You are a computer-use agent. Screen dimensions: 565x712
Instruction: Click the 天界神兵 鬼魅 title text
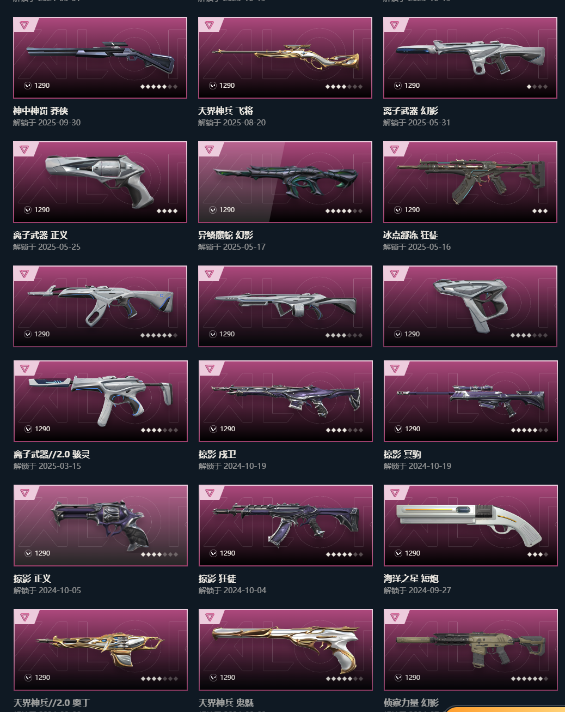tap(226, 703)
